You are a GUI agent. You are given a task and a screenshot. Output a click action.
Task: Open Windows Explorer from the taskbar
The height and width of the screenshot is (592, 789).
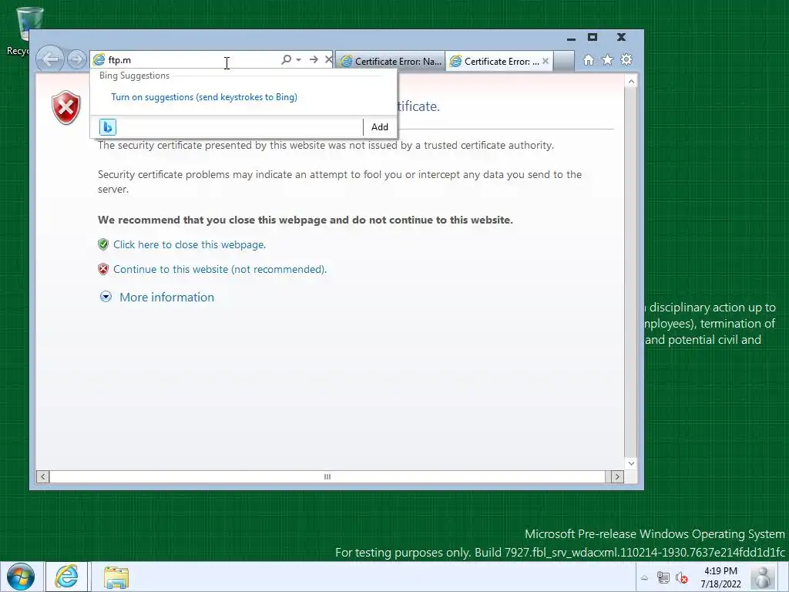[116, 577]
